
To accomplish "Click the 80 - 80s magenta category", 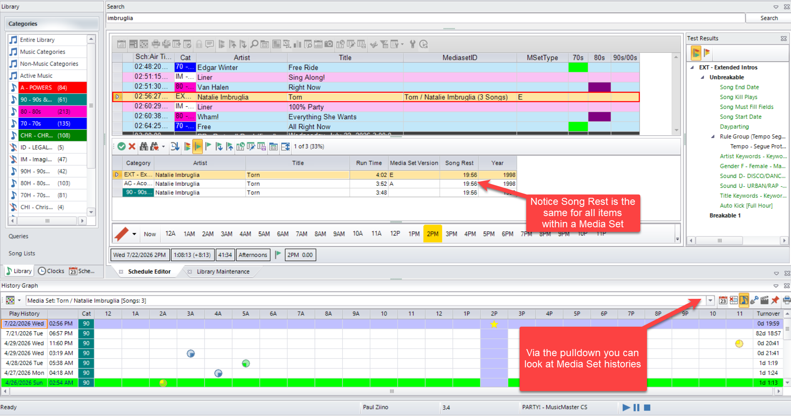I will click(52, 111).
